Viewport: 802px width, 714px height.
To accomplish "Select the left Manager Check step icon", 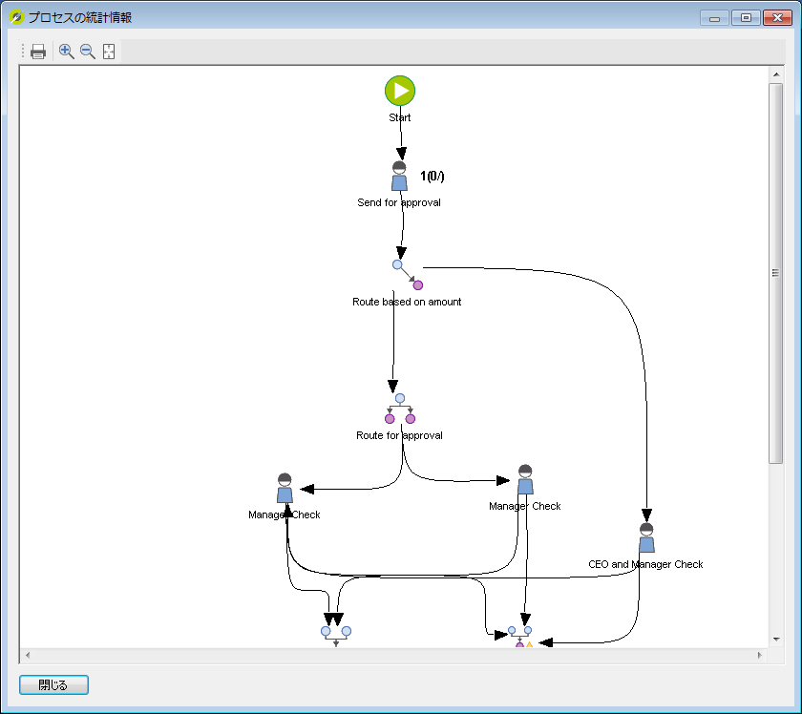I will pos(285,488).
